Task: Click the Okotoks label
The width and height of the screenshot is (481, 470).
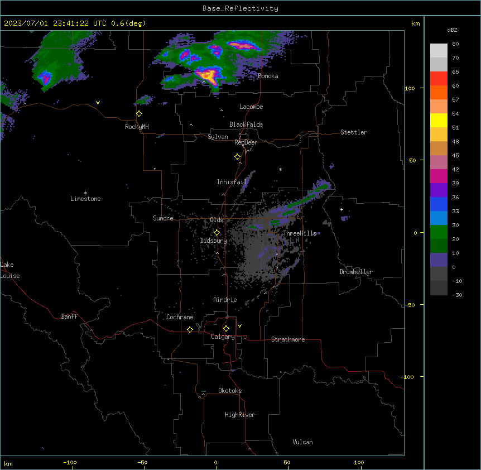Action: [x=230, y=391]
